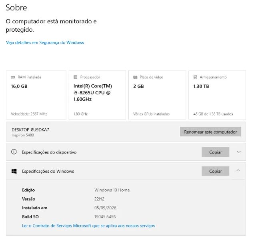Expand the Especificações do dispositivo chevron

[x=239, y=152]
